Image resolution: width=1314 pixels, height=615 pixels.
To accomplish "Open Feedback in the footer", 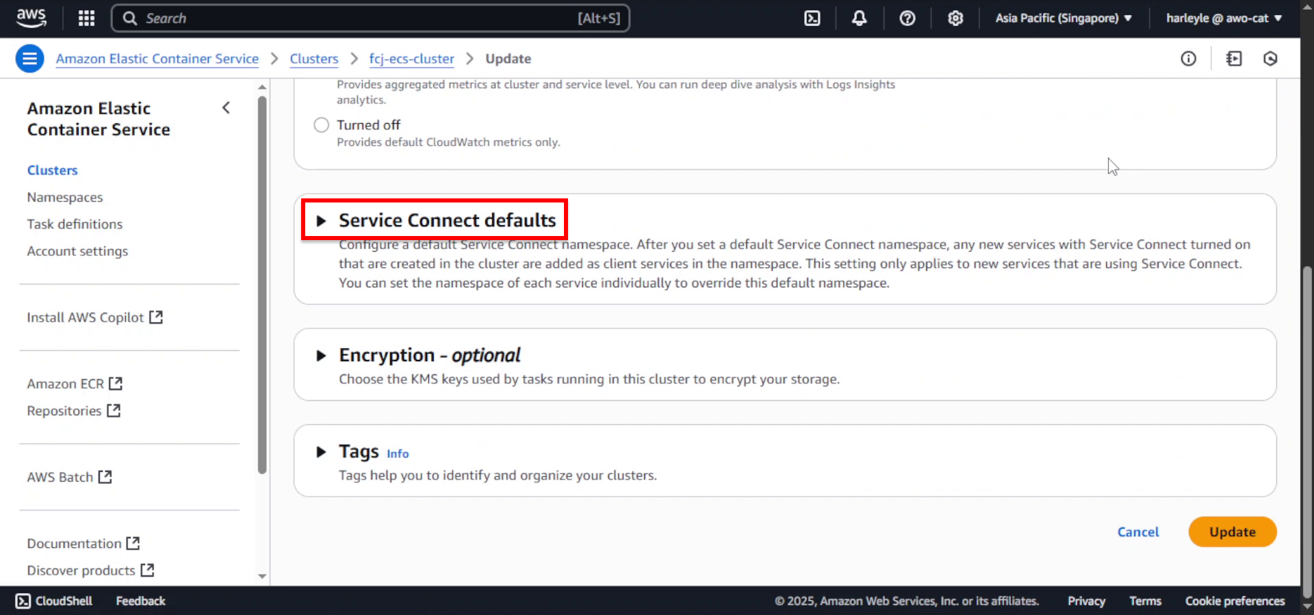I will tap(140, 601).
